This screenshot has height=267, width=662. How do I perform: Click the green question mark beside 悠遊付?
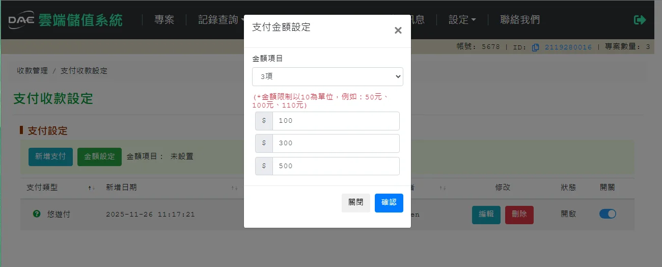[x=37, y=214]
